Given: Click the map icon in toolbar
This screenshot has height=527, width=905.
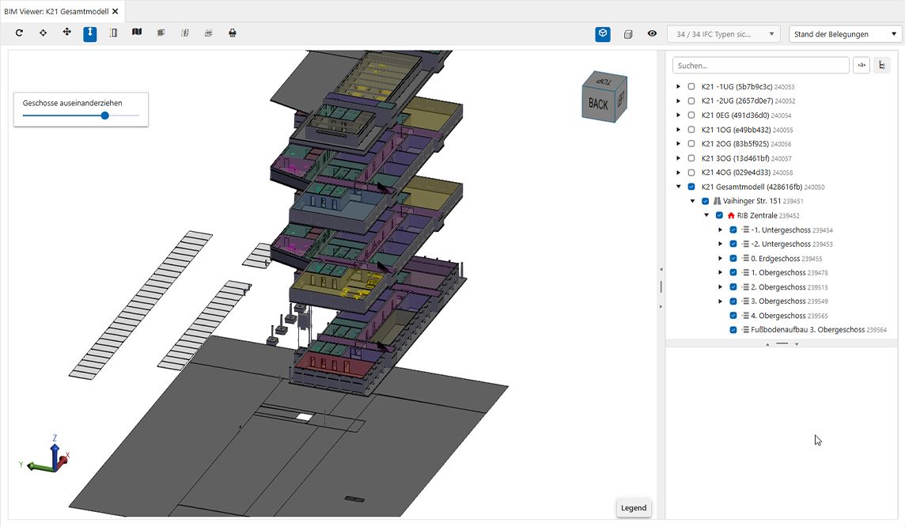Looking at the screenshot, I should click(x=137, y=33).
